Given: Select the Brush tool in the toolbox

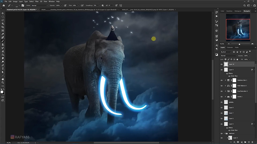Looking at the screenshot, I should point(3,41).
